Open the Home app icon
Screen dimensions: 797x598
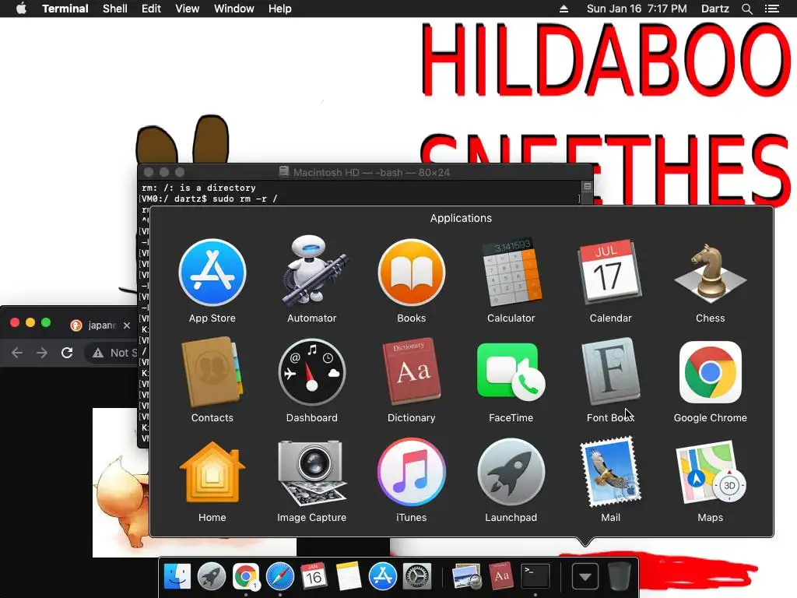(x=212, y=473)
